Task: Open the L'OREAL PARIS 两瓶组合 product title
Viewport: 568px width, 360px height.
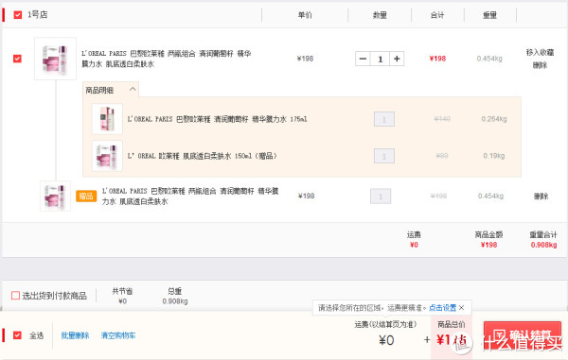Action: tap(167, 59)
